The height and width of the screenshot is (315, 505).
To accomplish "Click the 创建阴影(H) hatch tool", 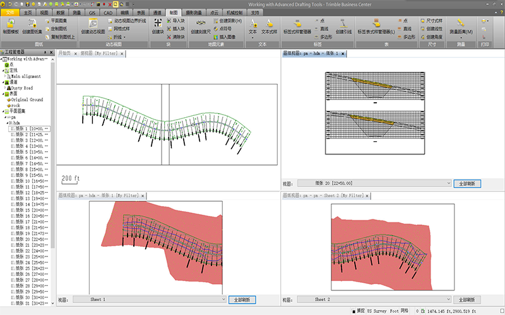I will [228, 21].
